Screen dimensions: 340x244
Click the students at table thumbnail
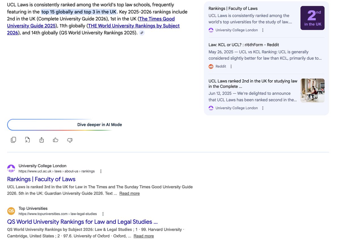(x=313, y=90)
